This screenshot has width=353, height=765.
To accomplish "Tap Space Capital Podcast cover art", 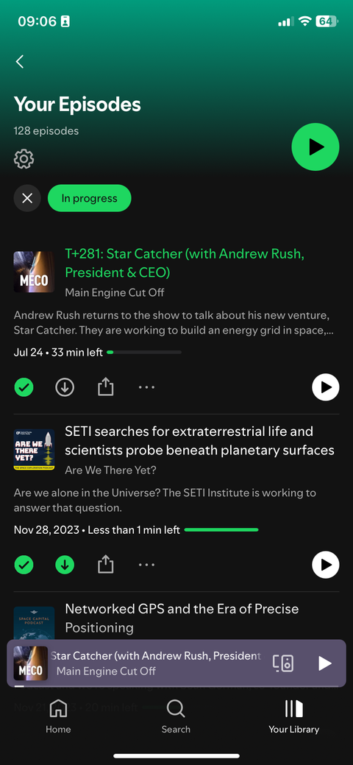I will point(34,623).
